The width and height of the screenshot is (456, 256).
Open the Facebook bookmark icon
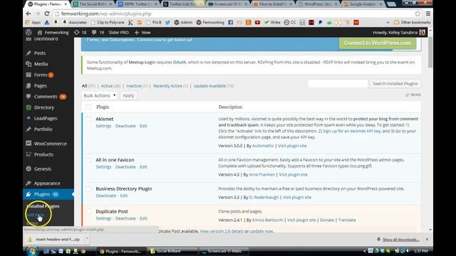(230, 22)
